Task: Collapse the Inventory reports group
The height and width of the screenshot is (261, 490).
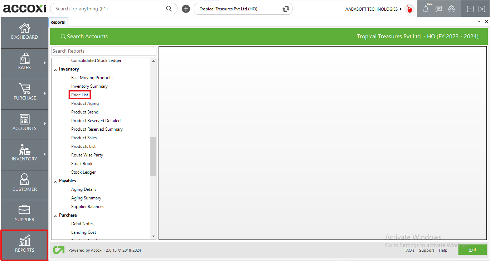Action: click(x=55, y=69)
